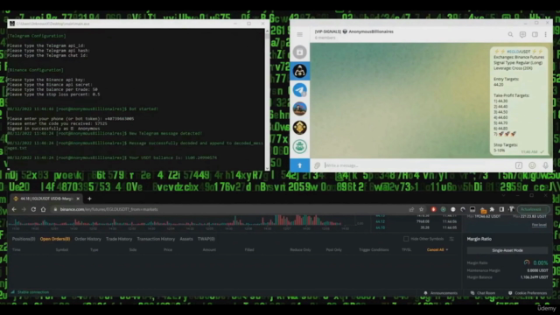Image resolution: width=560 pixels, height=315 pixels.
Task: Toggle Telegram side panel icon
Action: (x=535, y=35)
